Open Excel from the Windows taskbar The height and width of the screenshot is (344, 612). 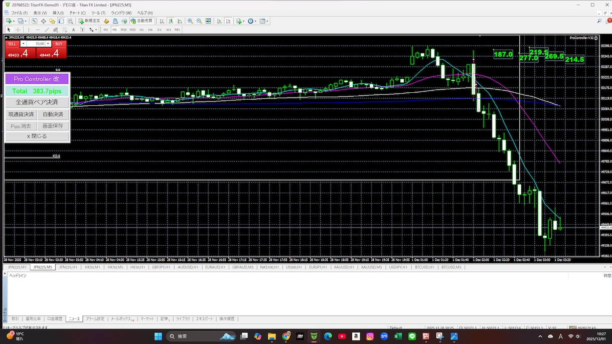coord(398,336)
